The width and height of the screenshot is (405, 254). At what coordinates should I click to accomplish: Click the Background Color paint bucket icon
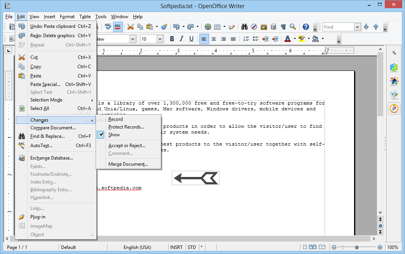tap(315, 39)
